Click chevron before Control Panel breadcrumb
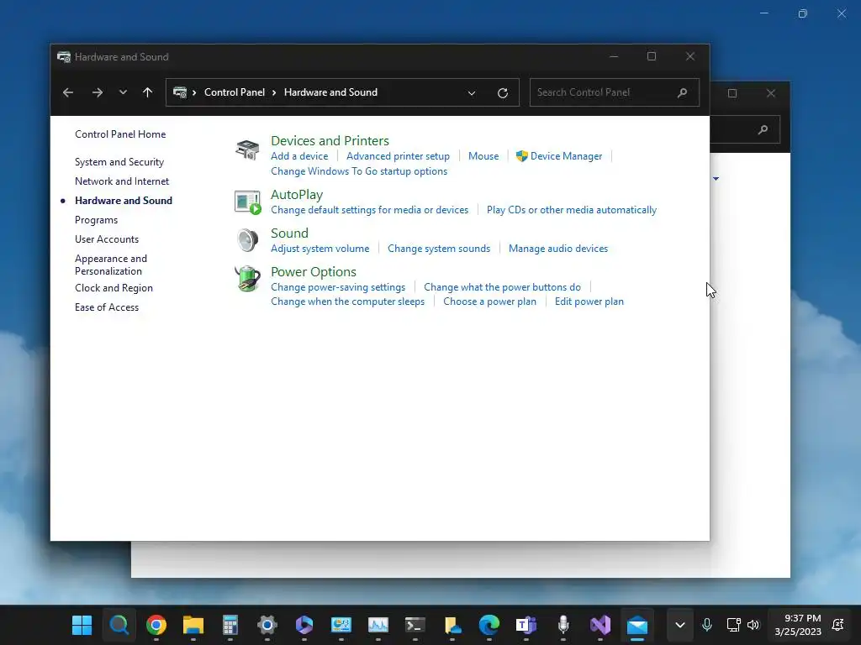 point(194,92)
